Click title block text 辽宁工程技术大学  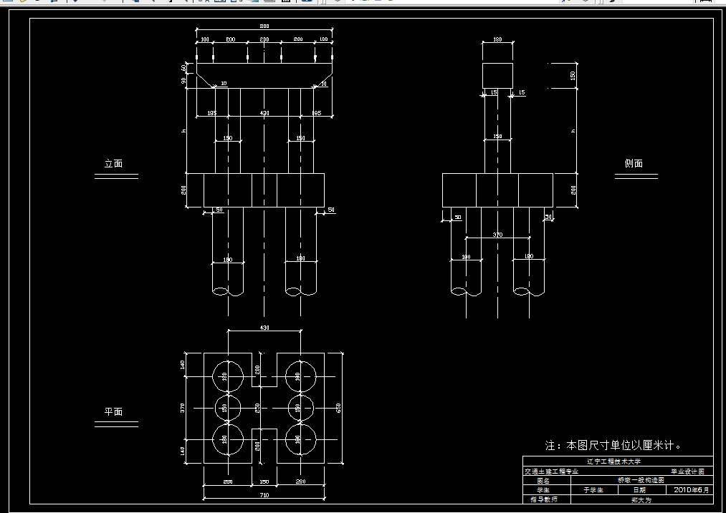coord(614,461)
